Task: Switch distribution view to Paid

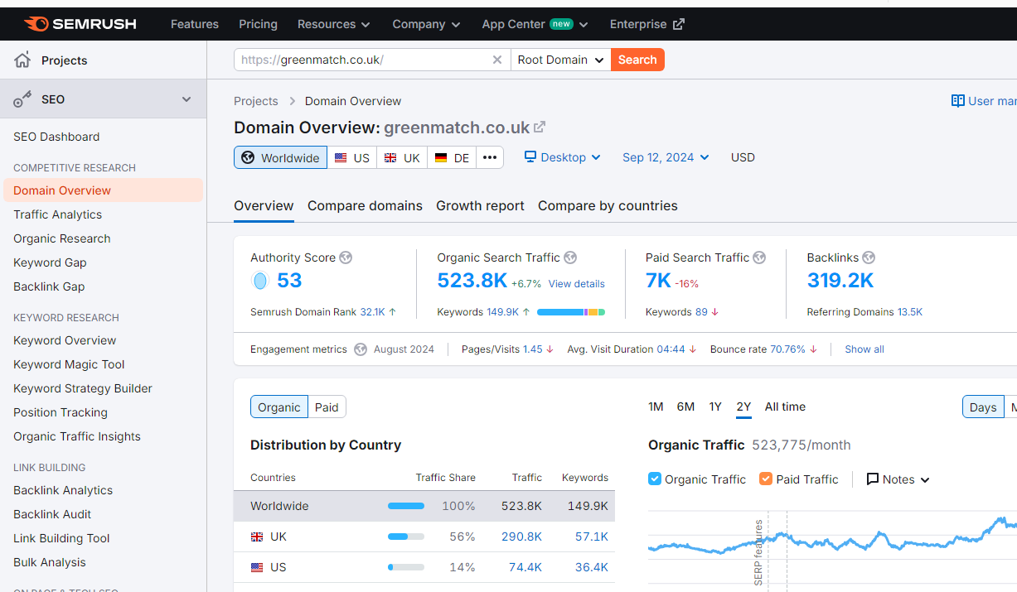Action: [327, 407]
